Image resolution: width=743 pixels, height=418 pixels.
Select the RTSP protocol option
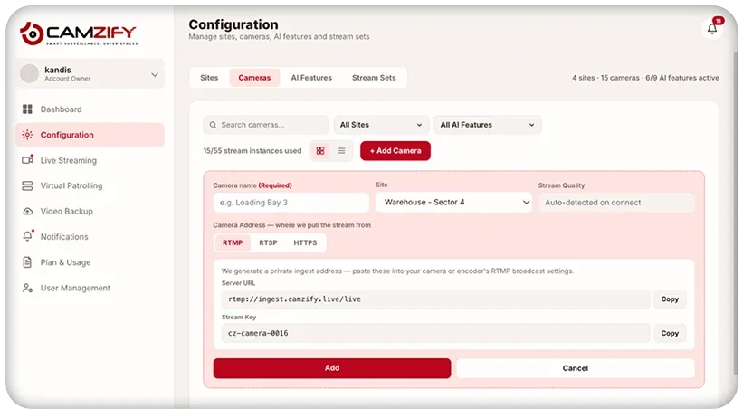268,242
